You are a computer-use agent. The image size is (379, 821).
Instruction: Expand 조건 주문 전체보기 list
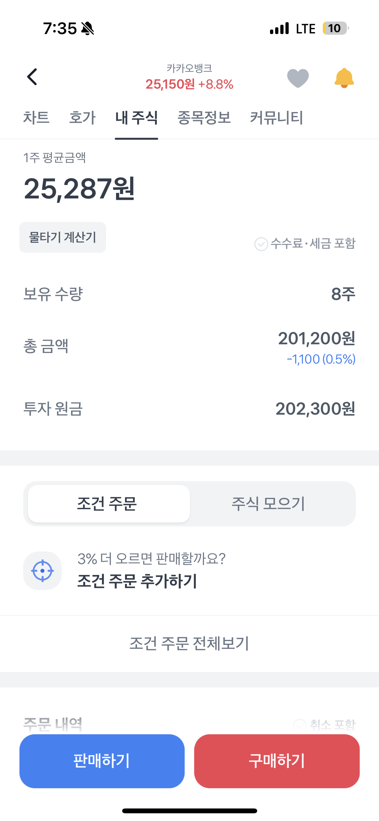click(189, 643)
